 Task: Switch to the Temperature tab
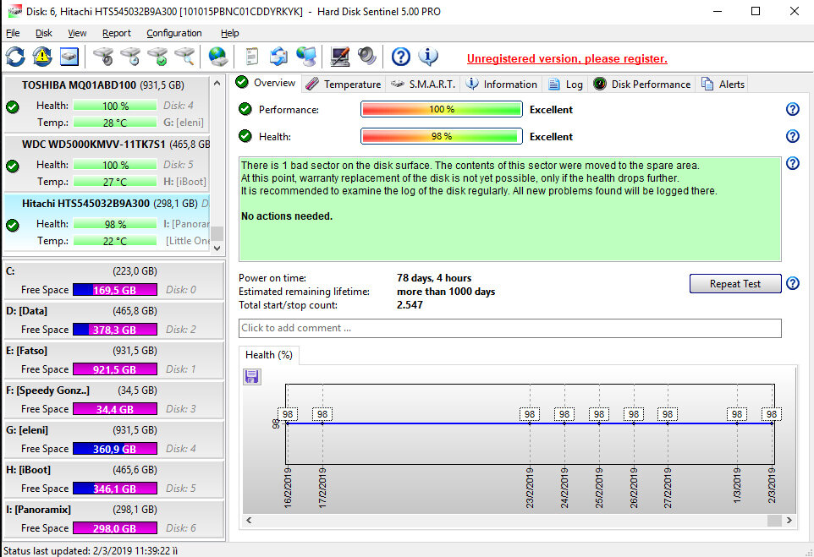pos(344,84)
